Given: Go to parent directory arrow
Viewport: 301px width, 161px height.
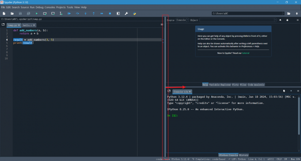Looking at the screenshot, I should pos(297,13).
